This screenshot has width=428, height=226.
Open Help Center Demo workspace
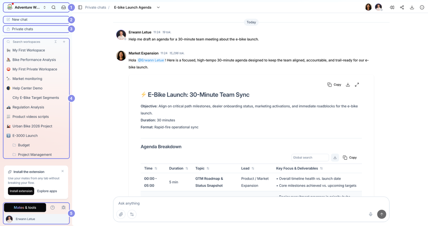36,88
